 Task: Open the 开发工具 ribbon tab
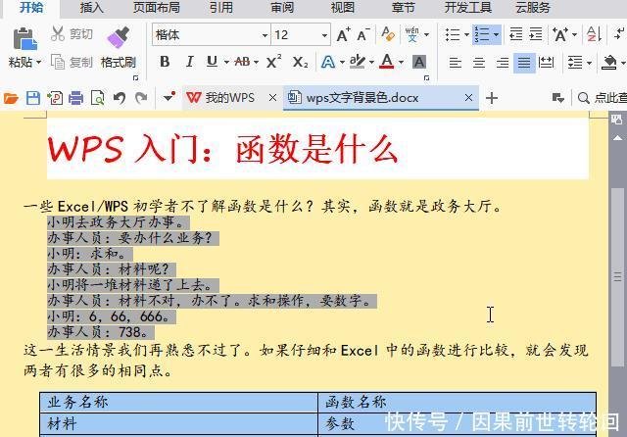(468, 7)
